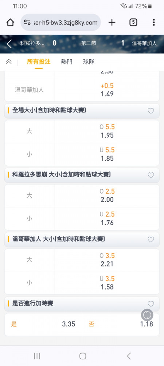The image size is (164, 366).
Task: Open a new browser tab with plus icon
Action: pyautogui.click(x=112, y=22)
